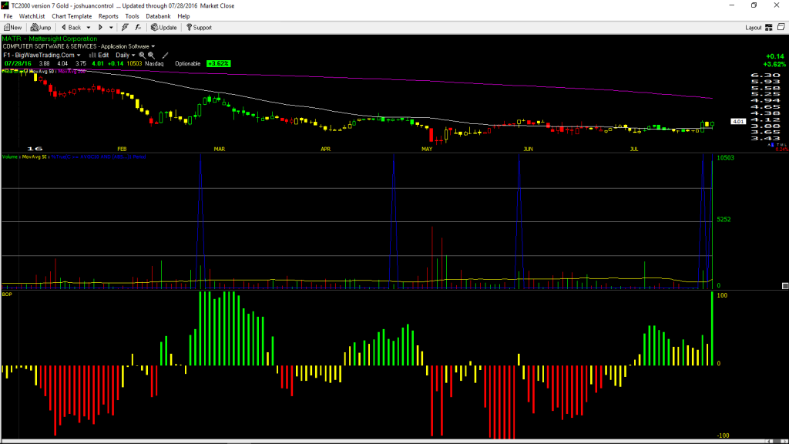Open the Back history dropdown arrow
The width and height of the screenshot is (789, 444).
click(89, 28)
